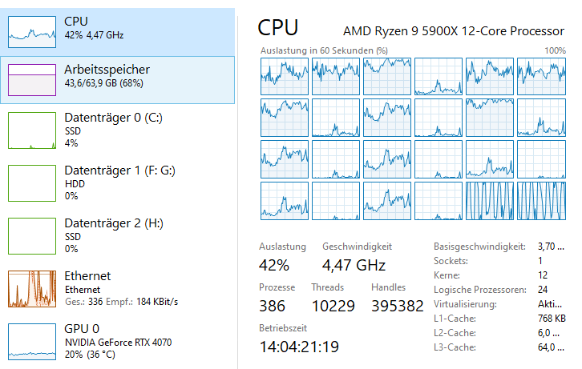Click the top-left logical processor graph
582x369 pixels.
pyautogui.click(x=284, y=76)
